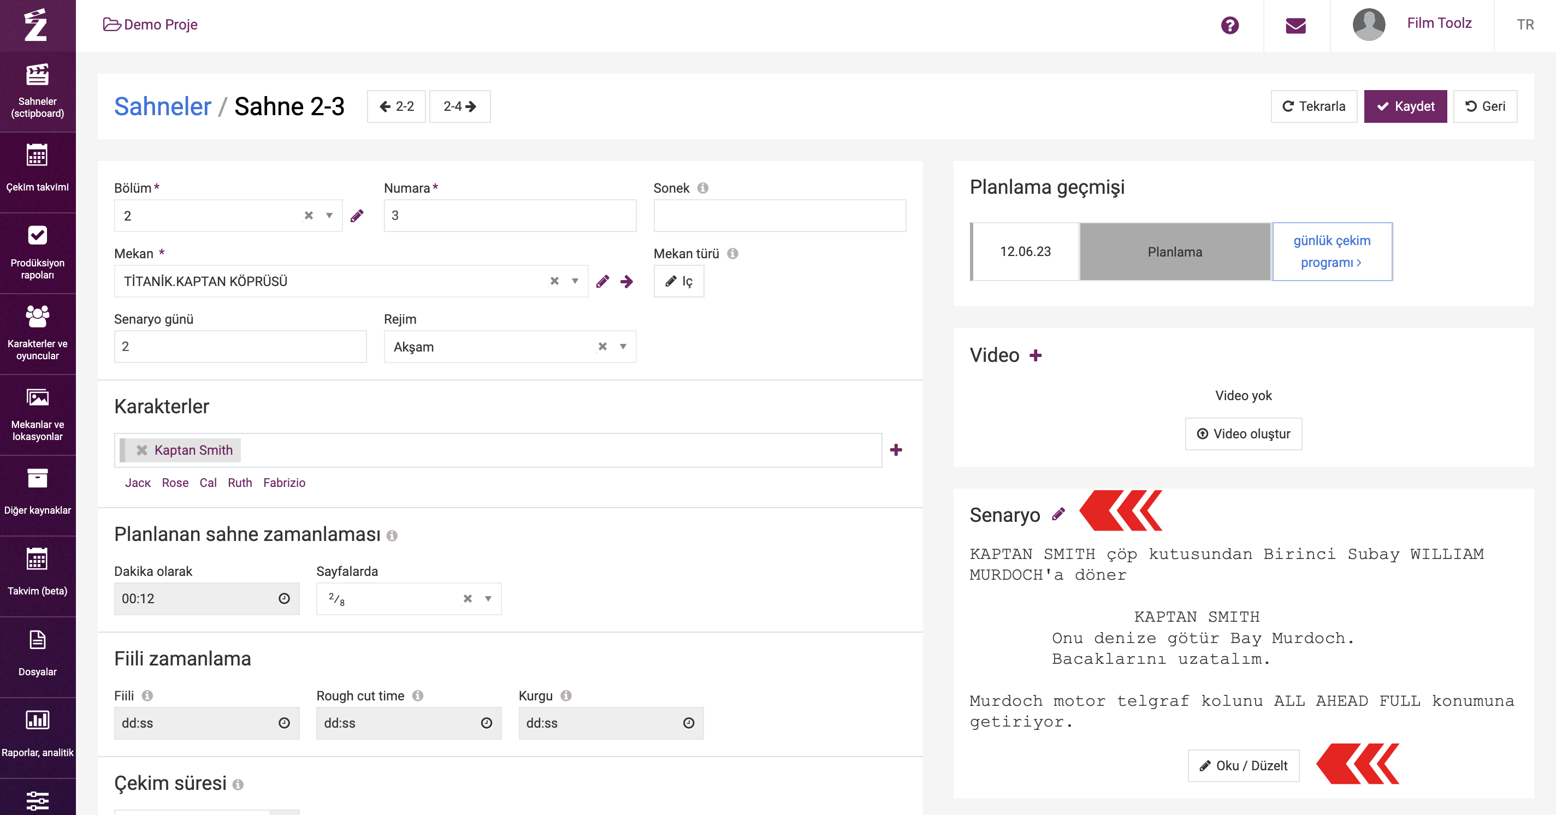Viewport: 1556px width, 815px height.
Task: Open günlük çekim programı link
Action: pyautogui.click(x=1332, y=251)
